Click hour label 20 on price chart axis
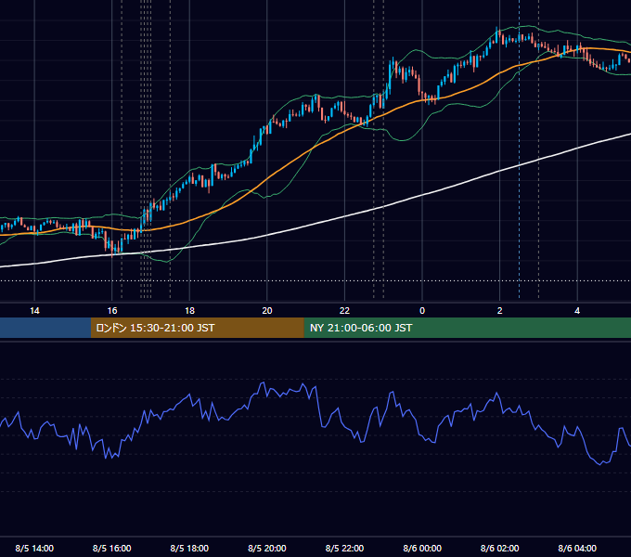Screen dimensions: 631x557 pyautogui.click(x=267, y=310)
